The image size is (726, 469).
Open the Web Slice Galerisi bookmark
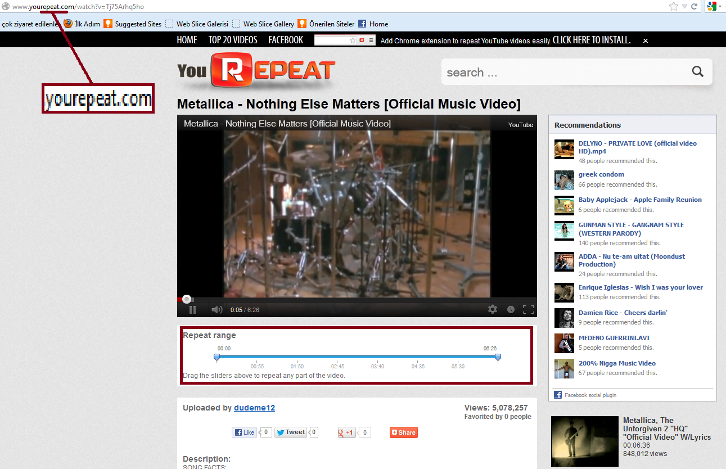pos(197,24)
